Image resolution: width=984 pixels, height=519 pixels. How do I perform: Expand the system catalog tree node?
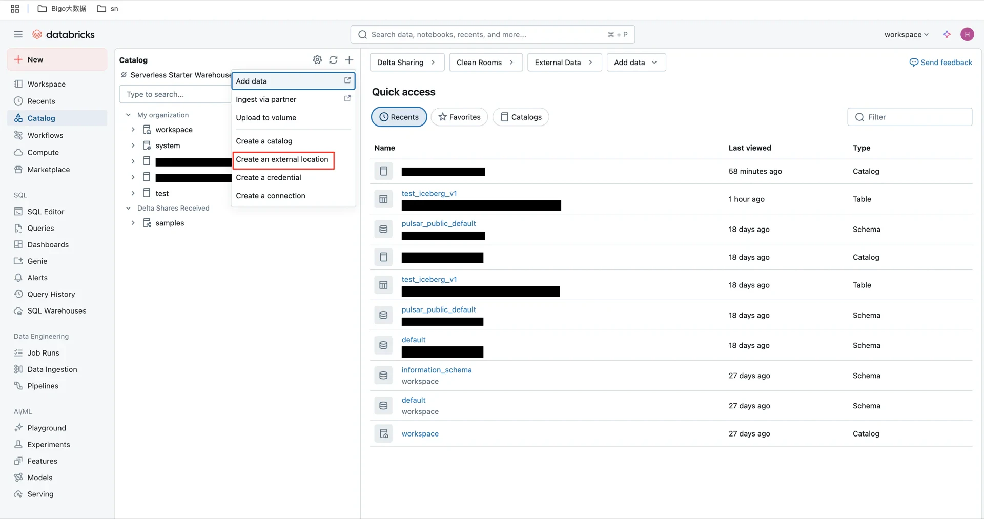133,146
